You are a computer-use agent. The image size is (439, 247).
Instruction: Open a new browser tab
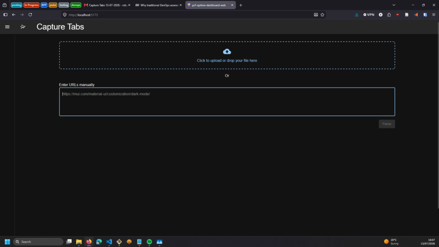pyautogui.click(x=241, y=5)
